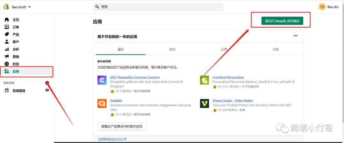Click the Quibble! app icon
Screen dimensions: 344x143
point(102,103)
